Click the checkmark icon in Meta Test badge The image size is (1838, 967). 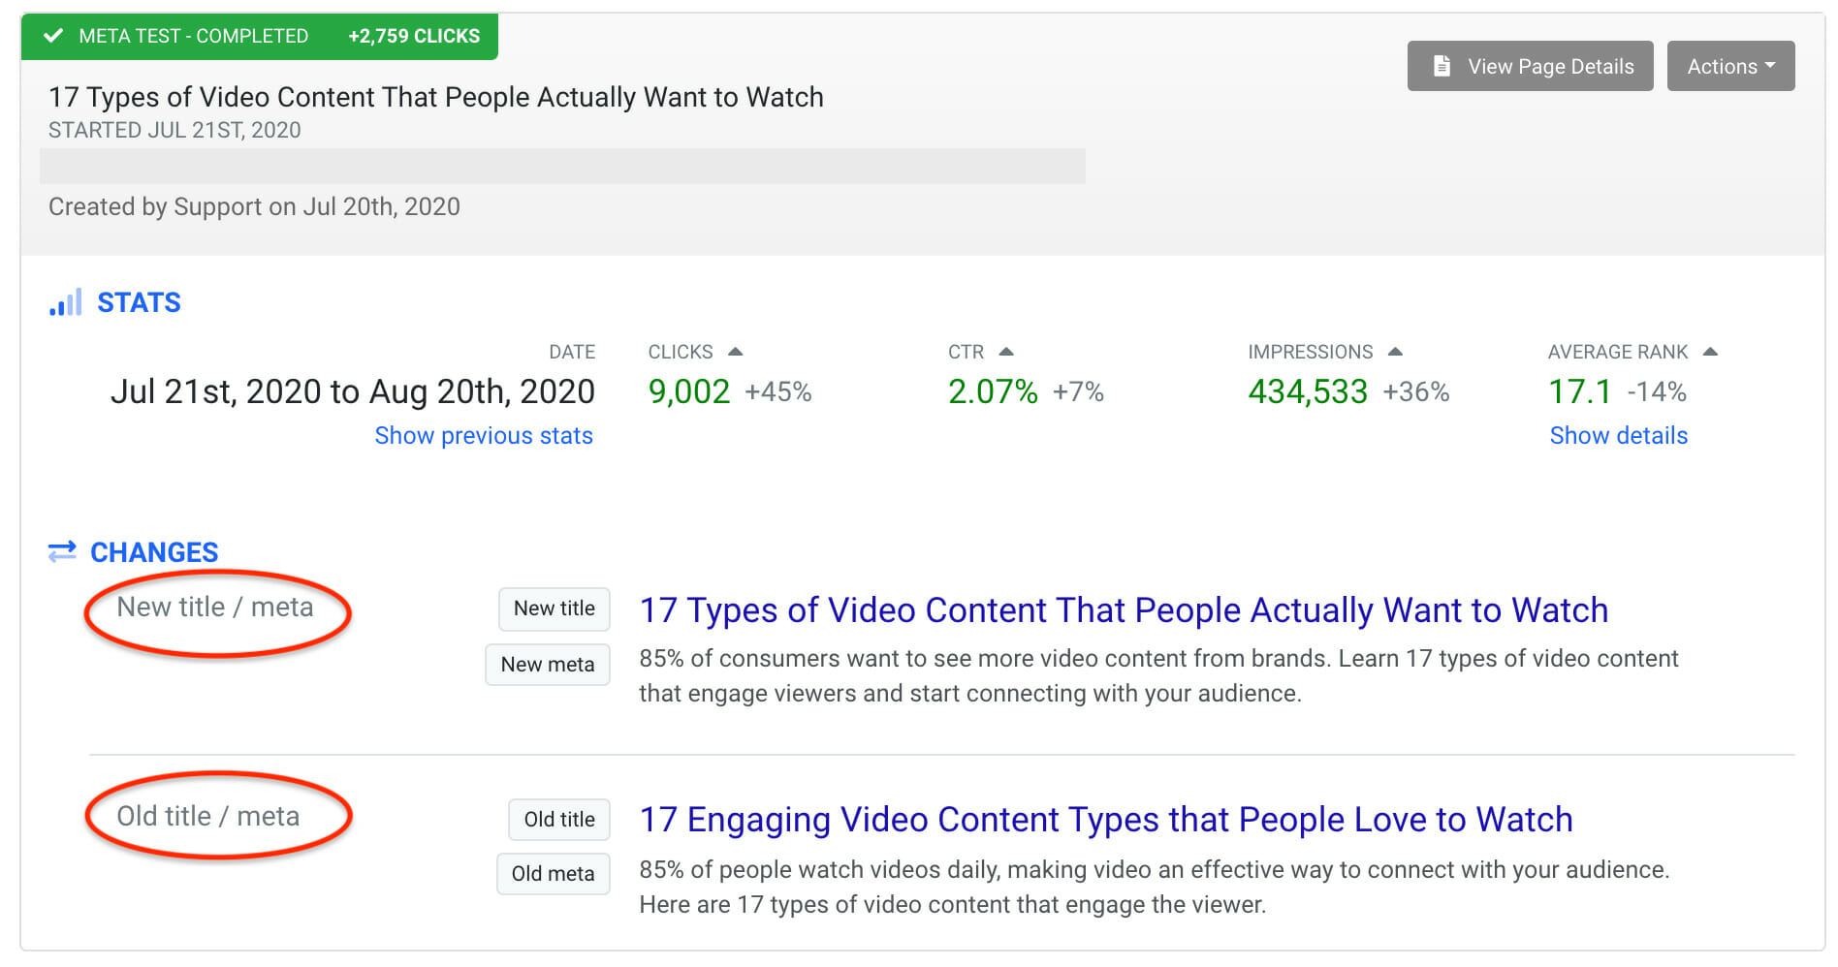click(53, 36)
